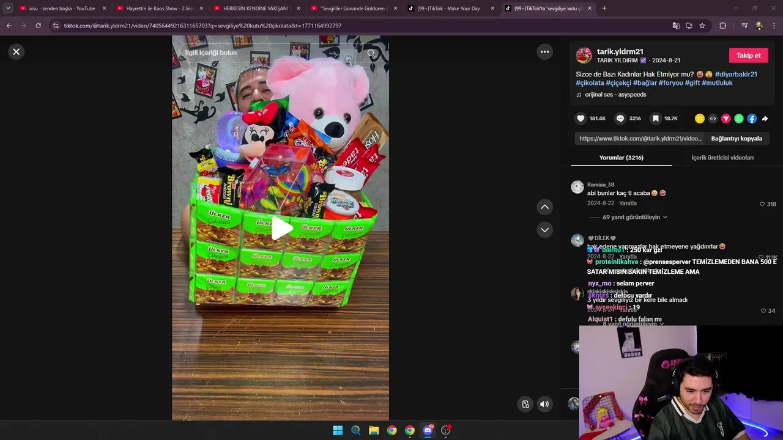Like the video with heart icon
Screen dimensions: 783x440
[581, 119]
